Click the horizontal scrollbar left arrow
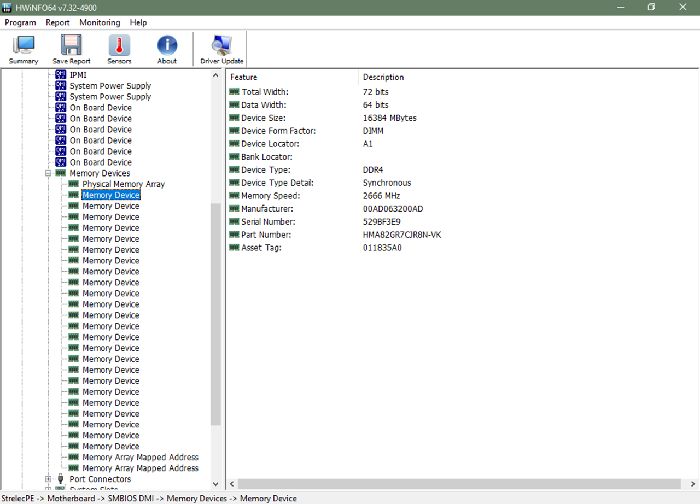Screen dimensions: 700x504 tap(232, 484)
